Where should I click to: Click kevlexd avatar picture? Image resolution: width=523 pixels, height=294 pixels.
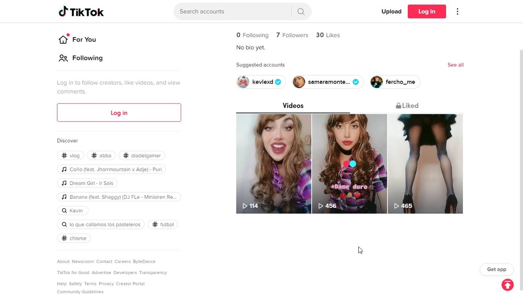click(x=243, y=82)
